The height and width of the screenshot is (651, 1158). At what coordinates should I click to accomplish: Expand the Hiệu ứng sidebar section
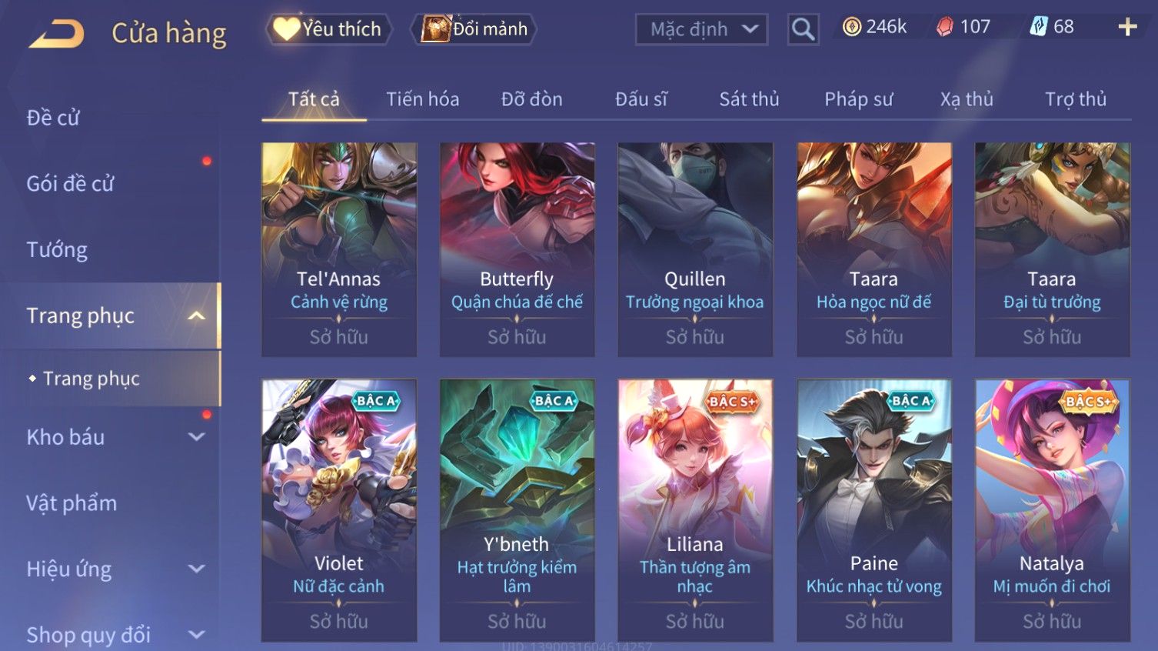[197, 569]
